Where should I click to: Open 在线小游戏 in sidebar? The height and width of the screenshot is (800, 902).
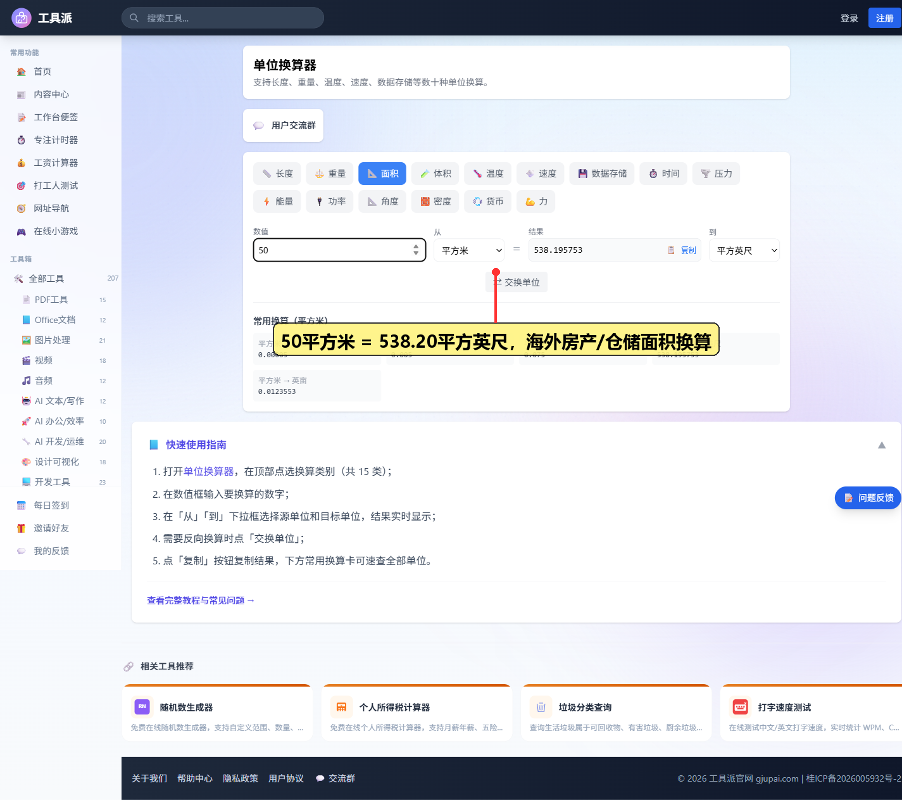tap(60, 231)
